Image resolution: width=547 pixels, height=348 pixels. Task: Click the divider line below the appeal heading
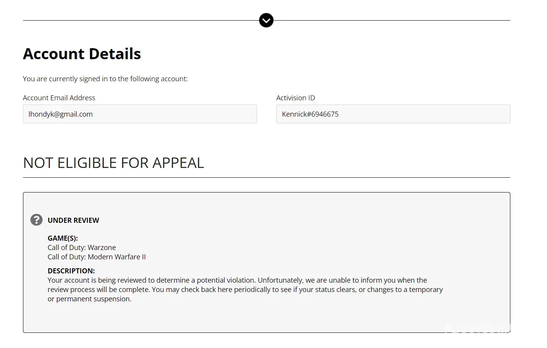click(x=266, y=178)
